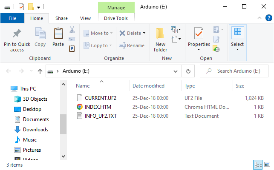Click the Pin to Quick access icon
This screenshot has height=170, width=274.
pyautogui.click(x=17, y=33)
